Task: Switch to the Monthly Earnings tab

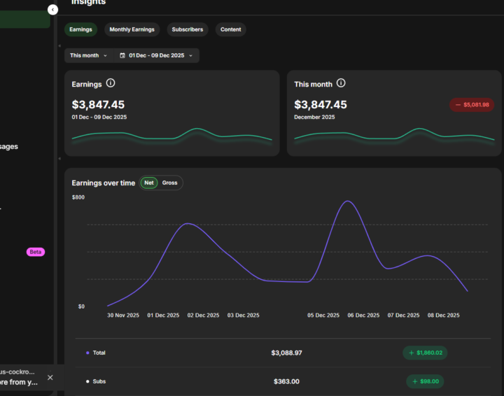Action: [132, 29]
